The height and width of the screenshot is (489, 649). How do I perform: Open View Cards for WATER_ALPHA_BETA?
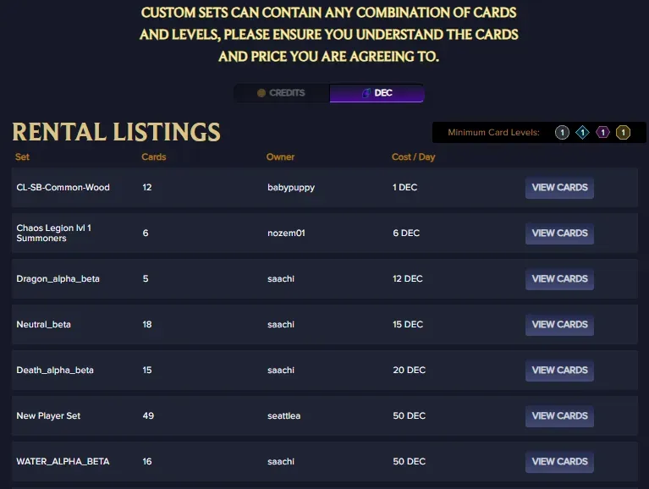point(559,462)
